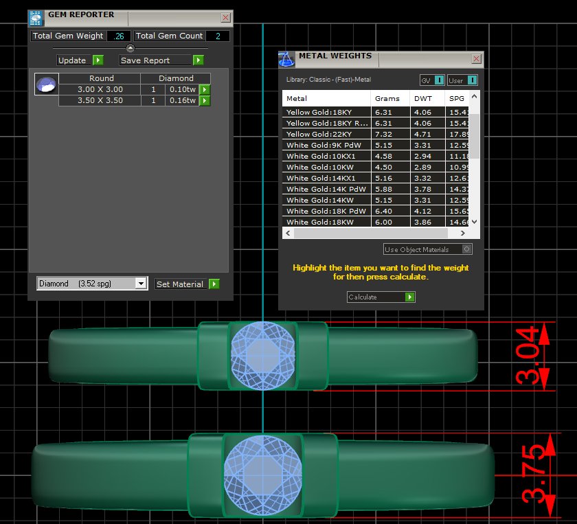
Task: Click the Total Gem Weight value .26
Action: (119, 36)
